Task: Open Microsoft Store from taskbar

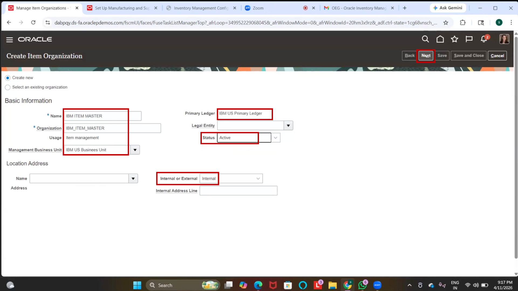Action: click(x=288, y=285)
